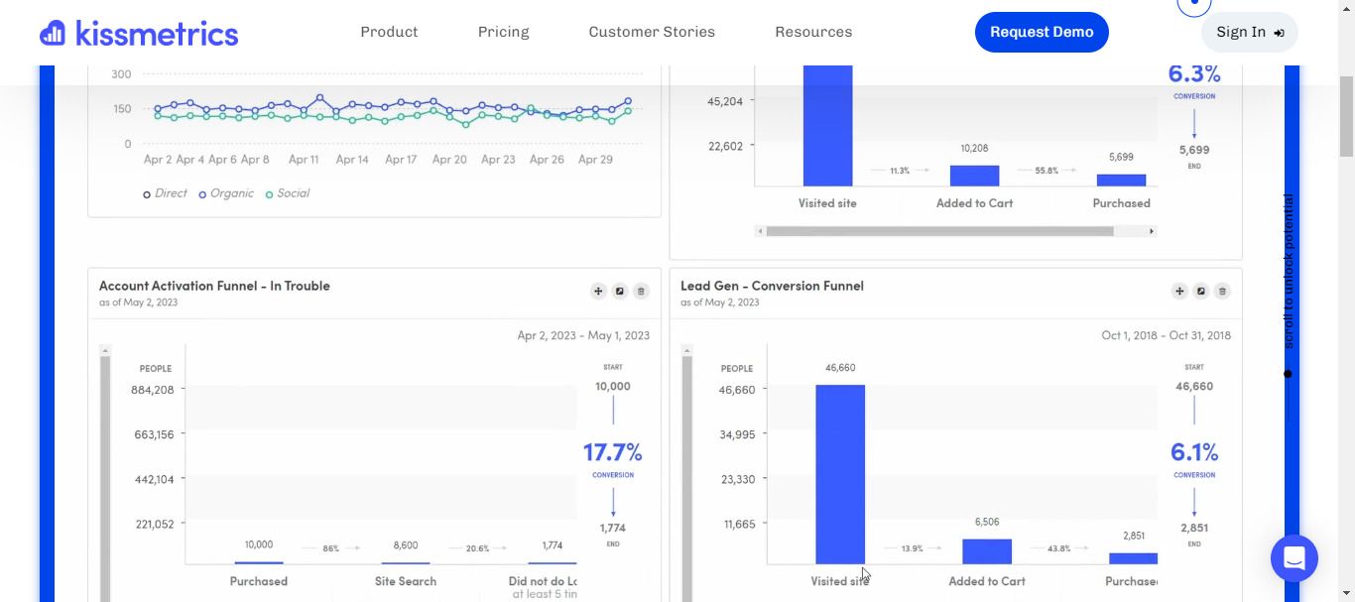The width and height of the screenshot is (1355, 602).
Task: Click the browser page vertical scrollbar thumb
Action: click(1346, 114)
